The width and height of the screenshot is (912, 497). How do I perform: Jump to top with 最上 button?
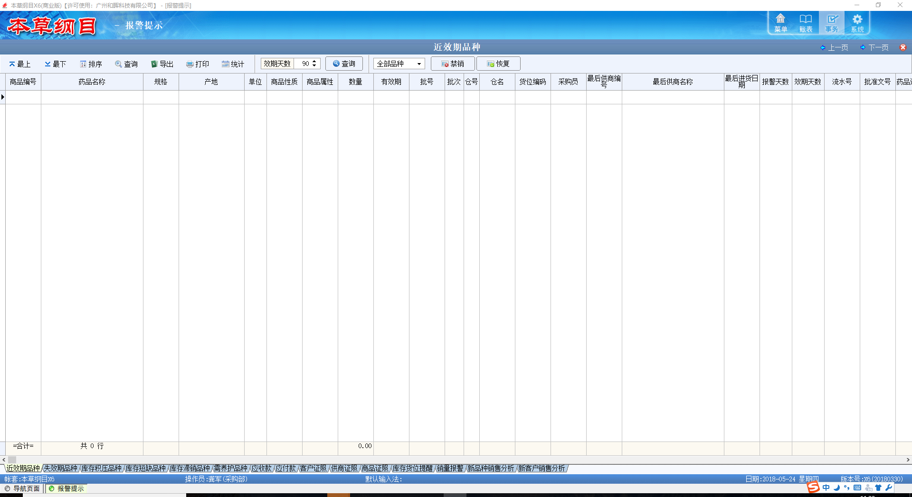[19, 64]
